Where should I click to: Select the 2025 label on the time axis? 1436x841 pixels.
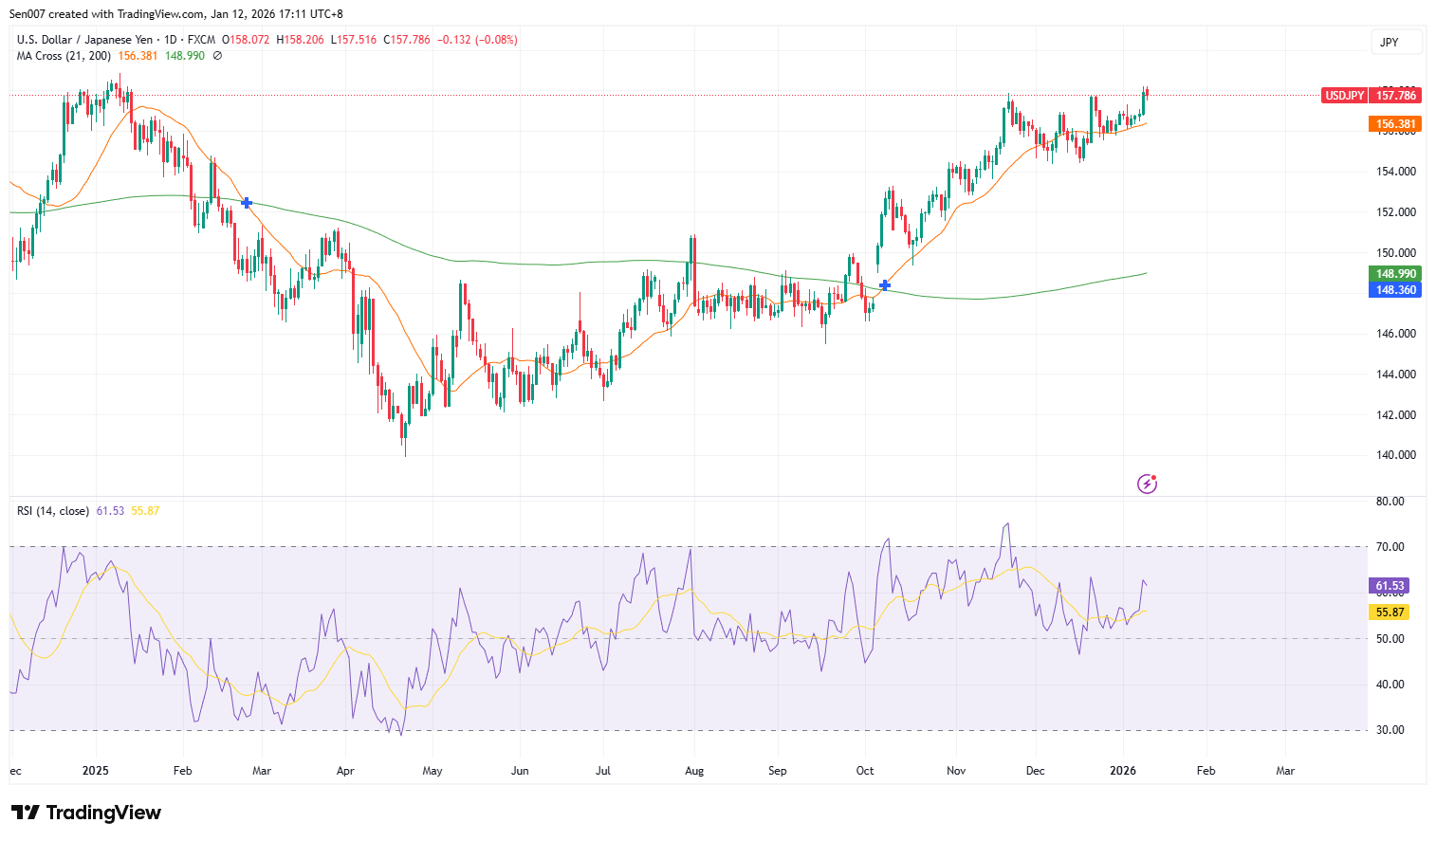[95, 771]
